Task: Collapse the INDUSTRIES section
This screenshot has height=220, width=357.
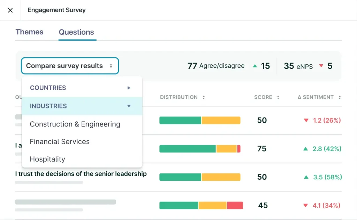Action: 129,106
